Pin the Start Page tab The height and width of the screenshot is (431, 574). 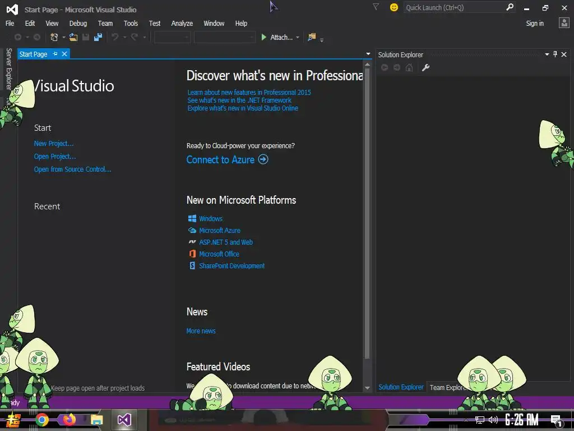[55, 54]
